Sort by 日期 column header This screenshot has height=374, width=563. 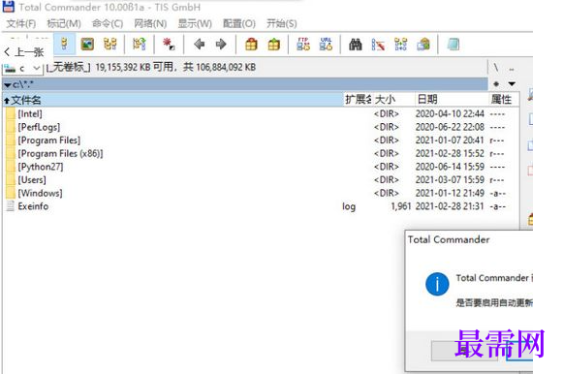point(453,100)
